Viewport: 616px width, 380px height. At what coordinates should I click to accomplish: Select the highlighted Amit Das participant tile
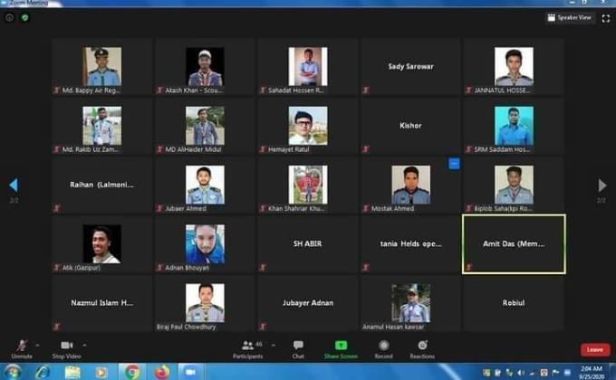(x=514, y=243)
